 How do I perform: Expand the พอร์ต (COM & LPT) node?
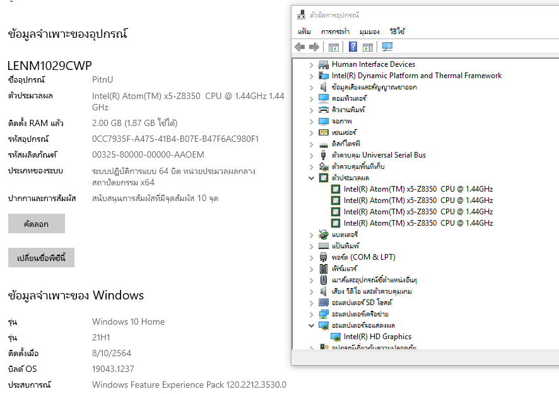311,258
